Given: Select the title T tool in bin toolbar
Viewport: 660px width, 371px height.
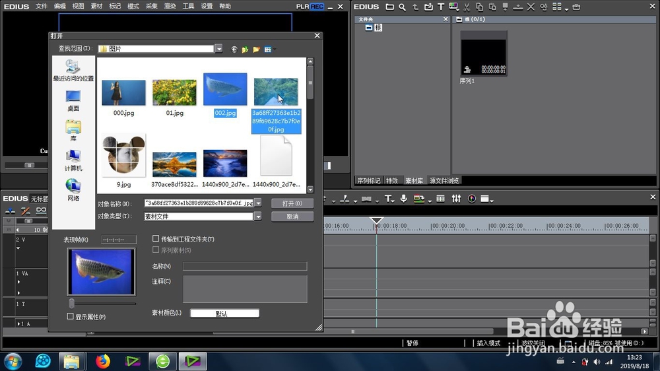Looking at the screenshot, I should pos(441,7).
